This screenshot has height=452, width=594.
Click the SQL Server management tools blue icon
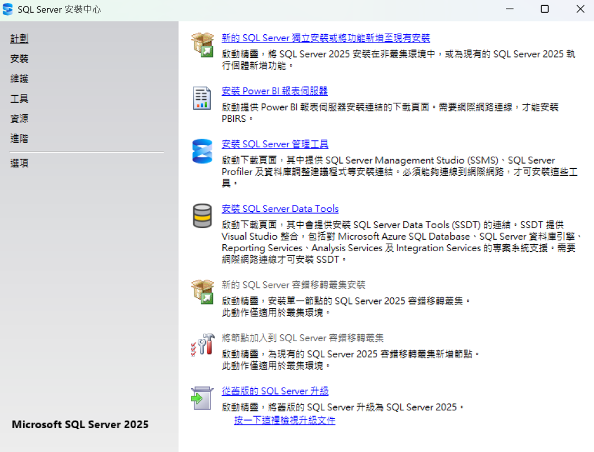[202, 151]
